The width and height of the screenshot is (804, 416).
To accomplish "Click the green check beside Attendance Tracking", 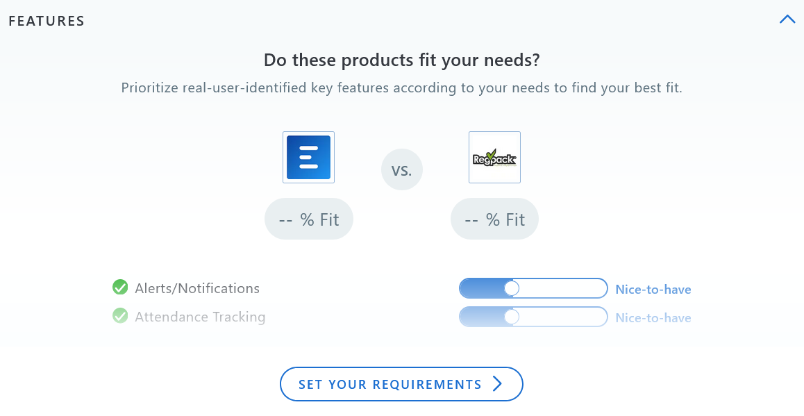I will point(120,317).
